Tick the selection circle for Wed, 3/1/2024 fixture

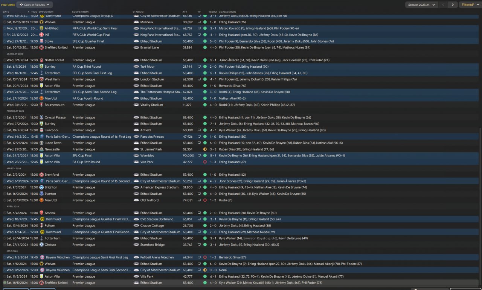pos(5,60)
